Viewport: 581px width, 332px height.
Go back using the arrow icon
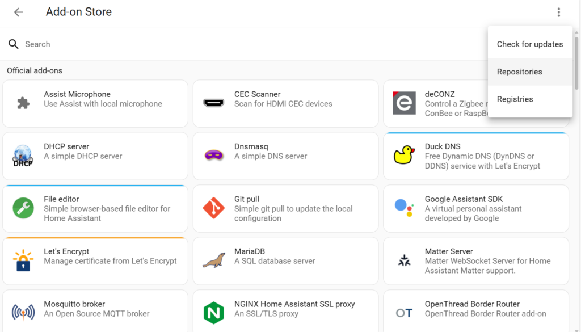(18, 12)
